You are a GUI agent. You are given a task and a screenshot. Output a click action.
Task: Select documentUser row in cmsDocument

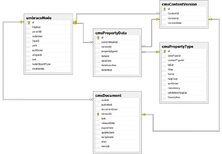117,109
